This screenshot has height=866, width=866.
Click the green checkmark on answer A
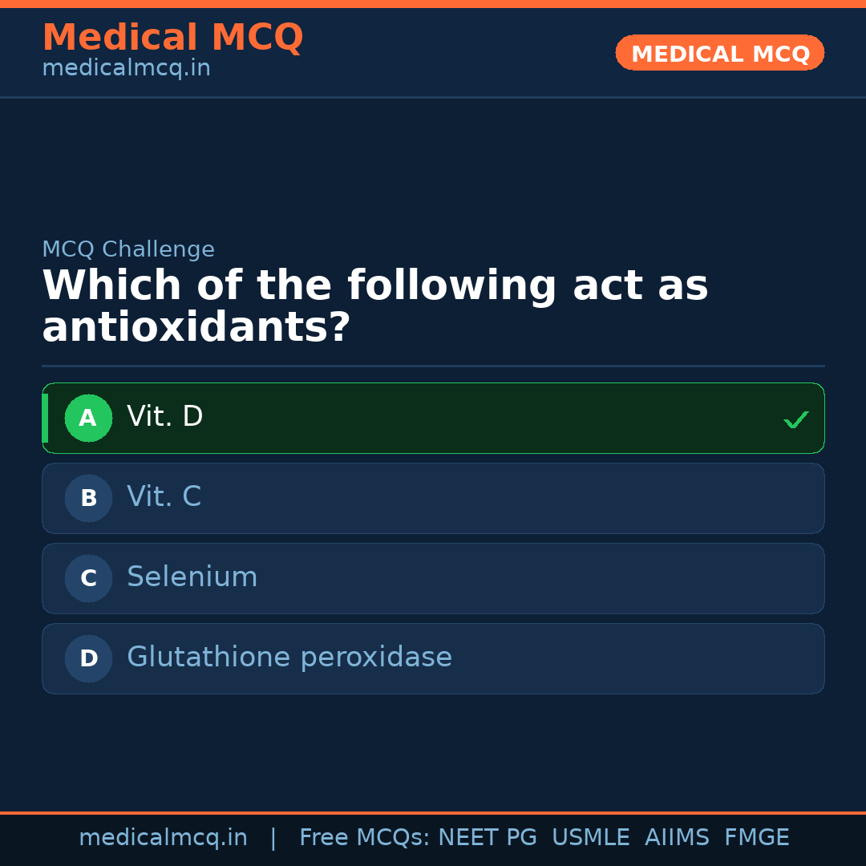795,419
